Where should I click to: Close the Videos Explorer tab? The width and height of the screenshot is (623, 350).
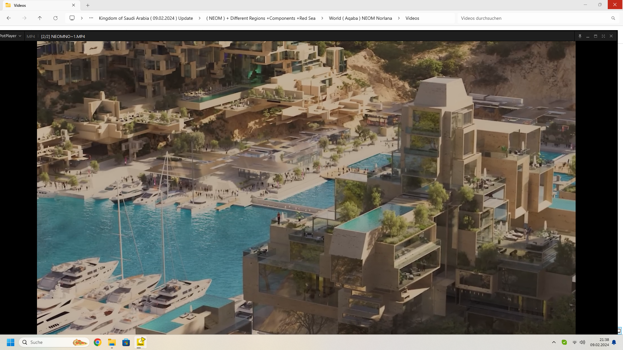74,5
